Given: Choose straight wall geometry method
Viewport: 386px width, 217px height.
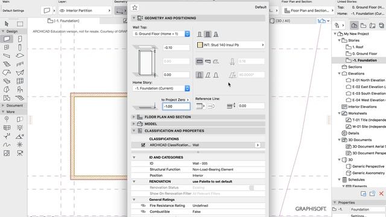Looking at the screenshot, I should (x=200, y=61).
